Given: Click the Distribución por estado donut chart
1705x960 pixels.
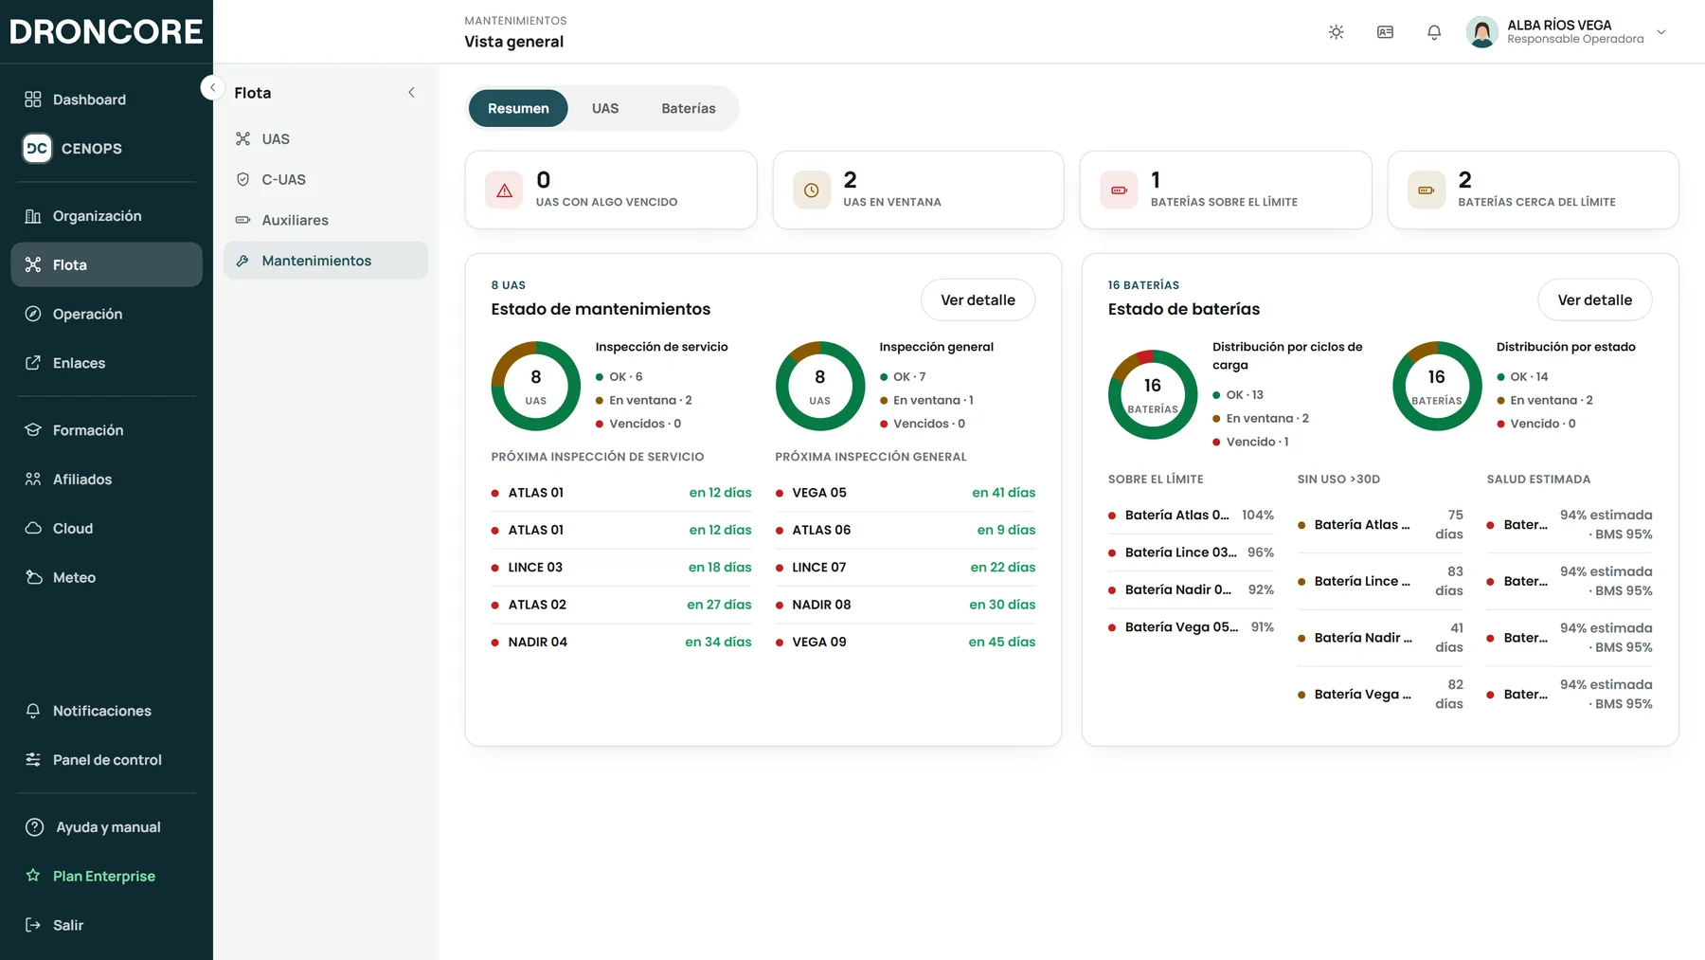Looking at the screenshot, I should coord(1437,386).
